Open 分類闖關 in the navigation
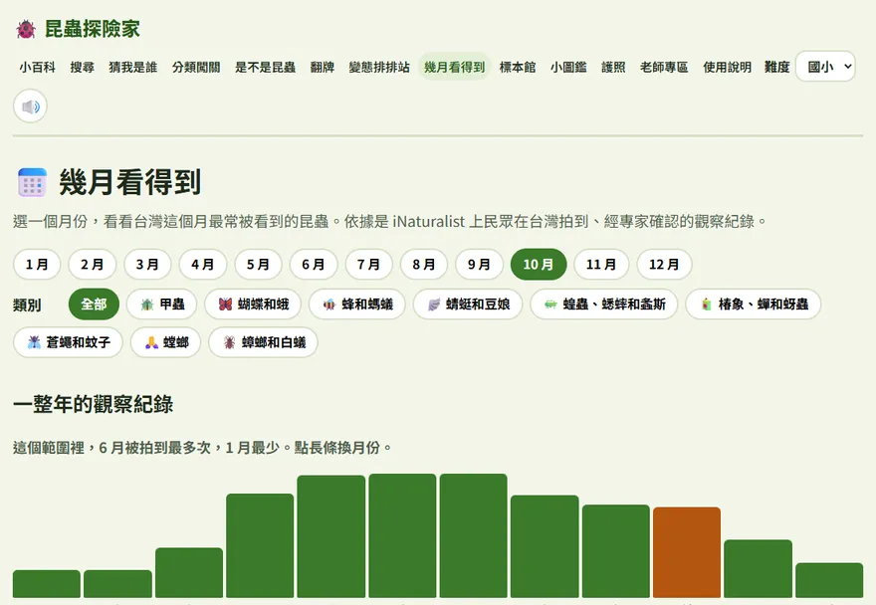This screenshot has width=876, height=605. pyautogui.click(x=196, y=67)
